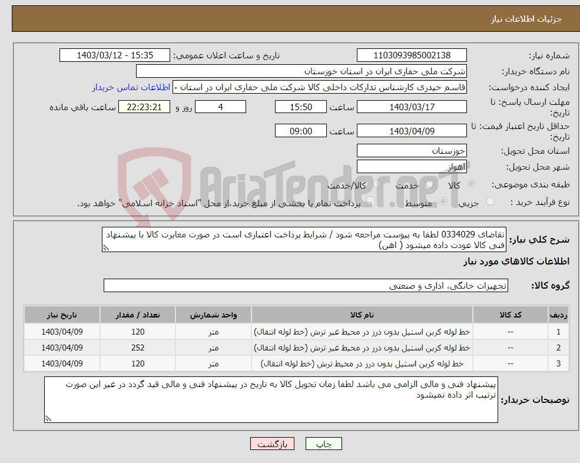Click the بازگشت (back) button
The image size is (580, 463).
(x=272, y=444)
